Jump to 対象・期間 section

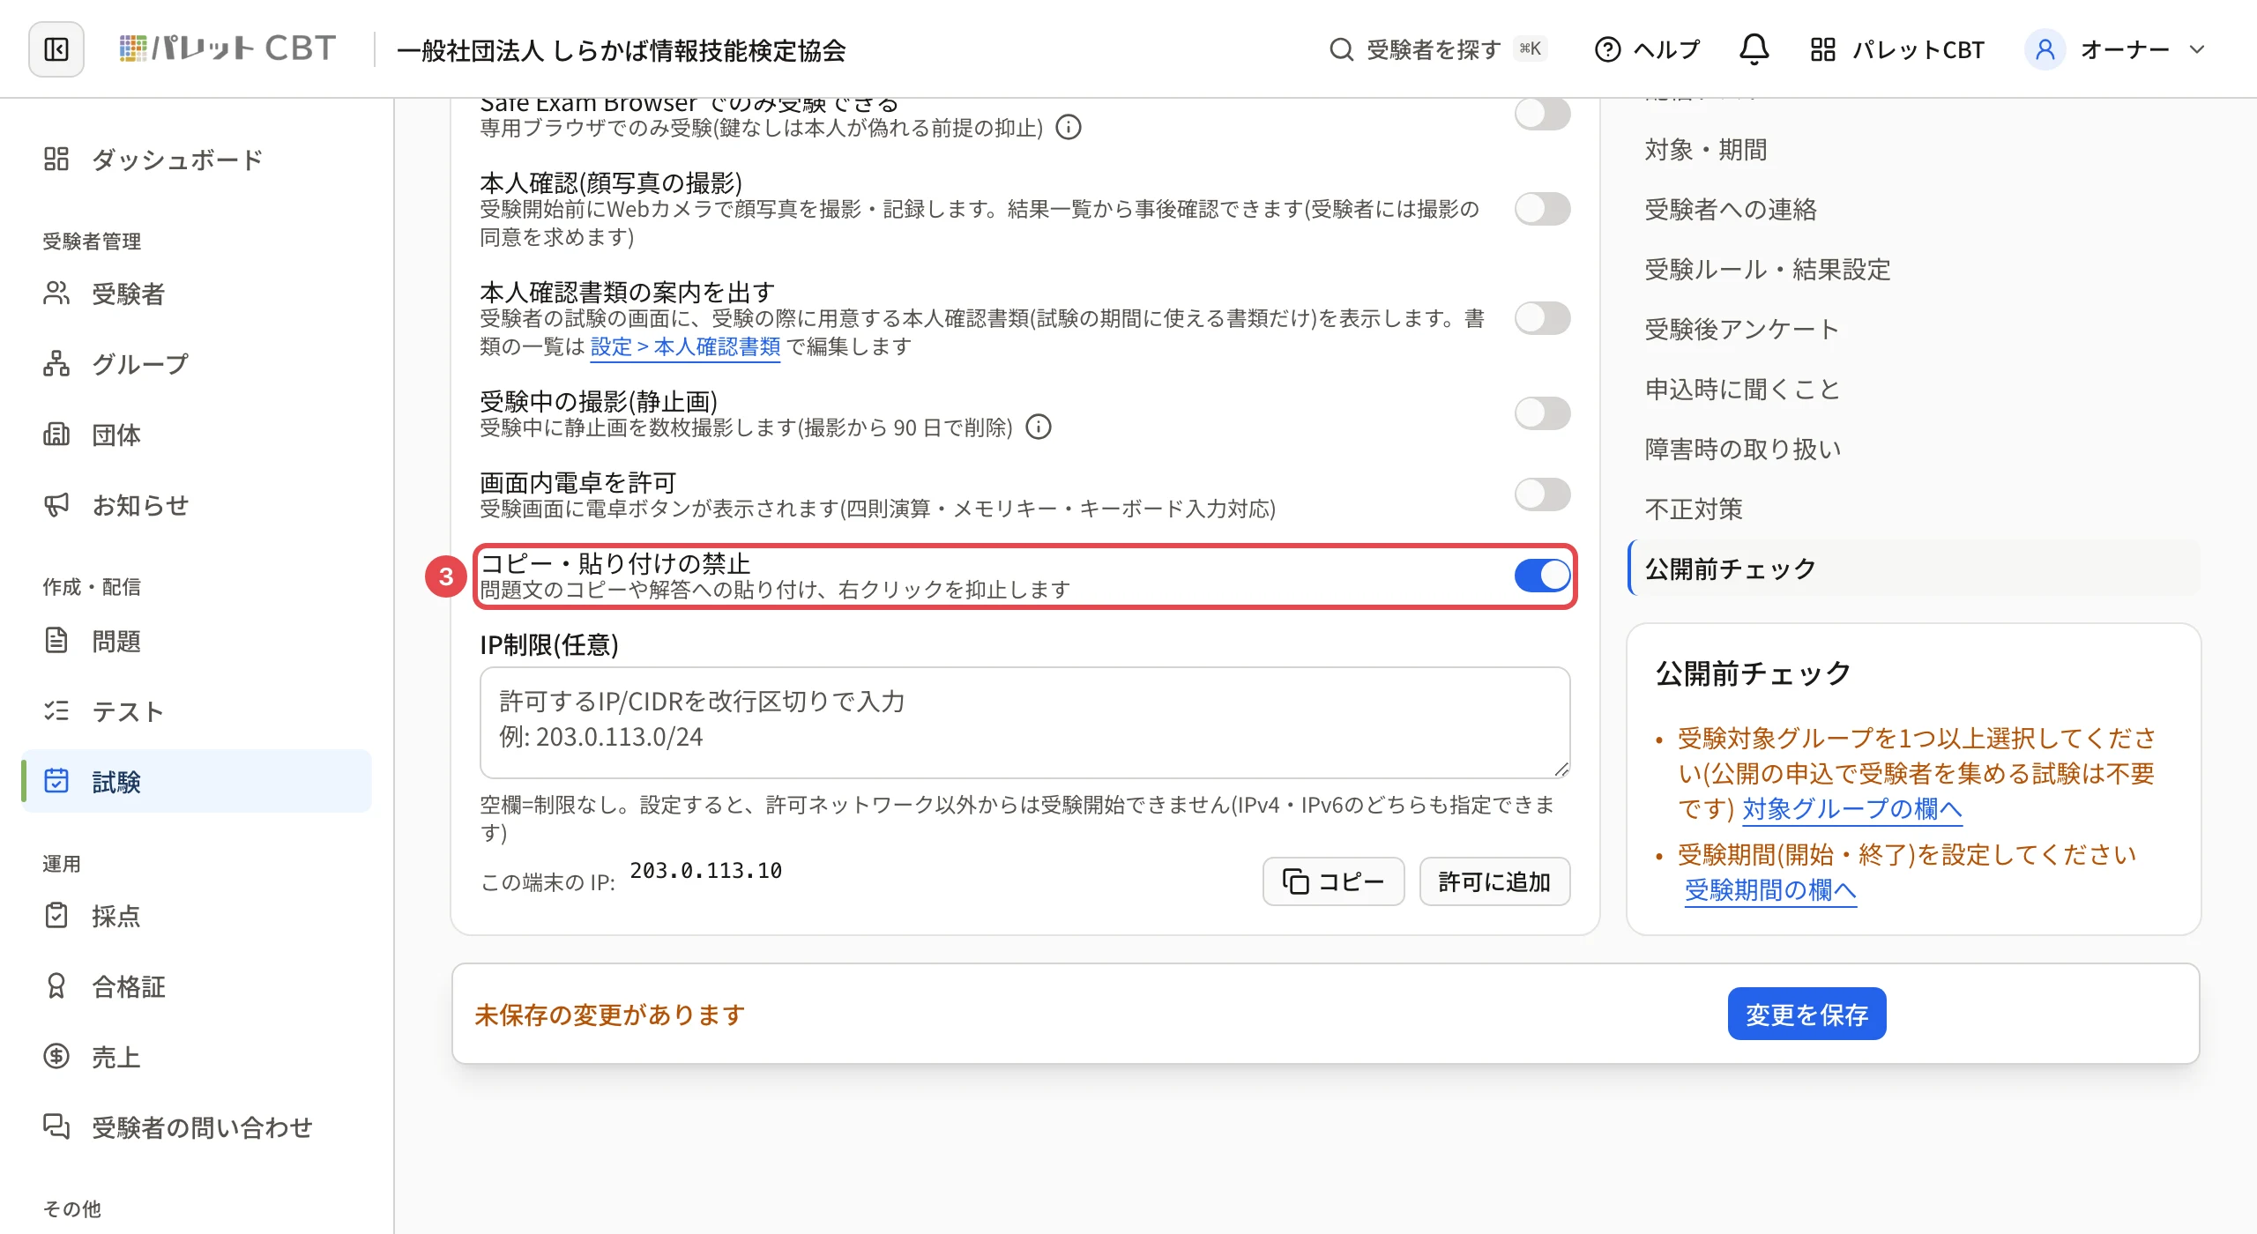[x=1705, y=150]
